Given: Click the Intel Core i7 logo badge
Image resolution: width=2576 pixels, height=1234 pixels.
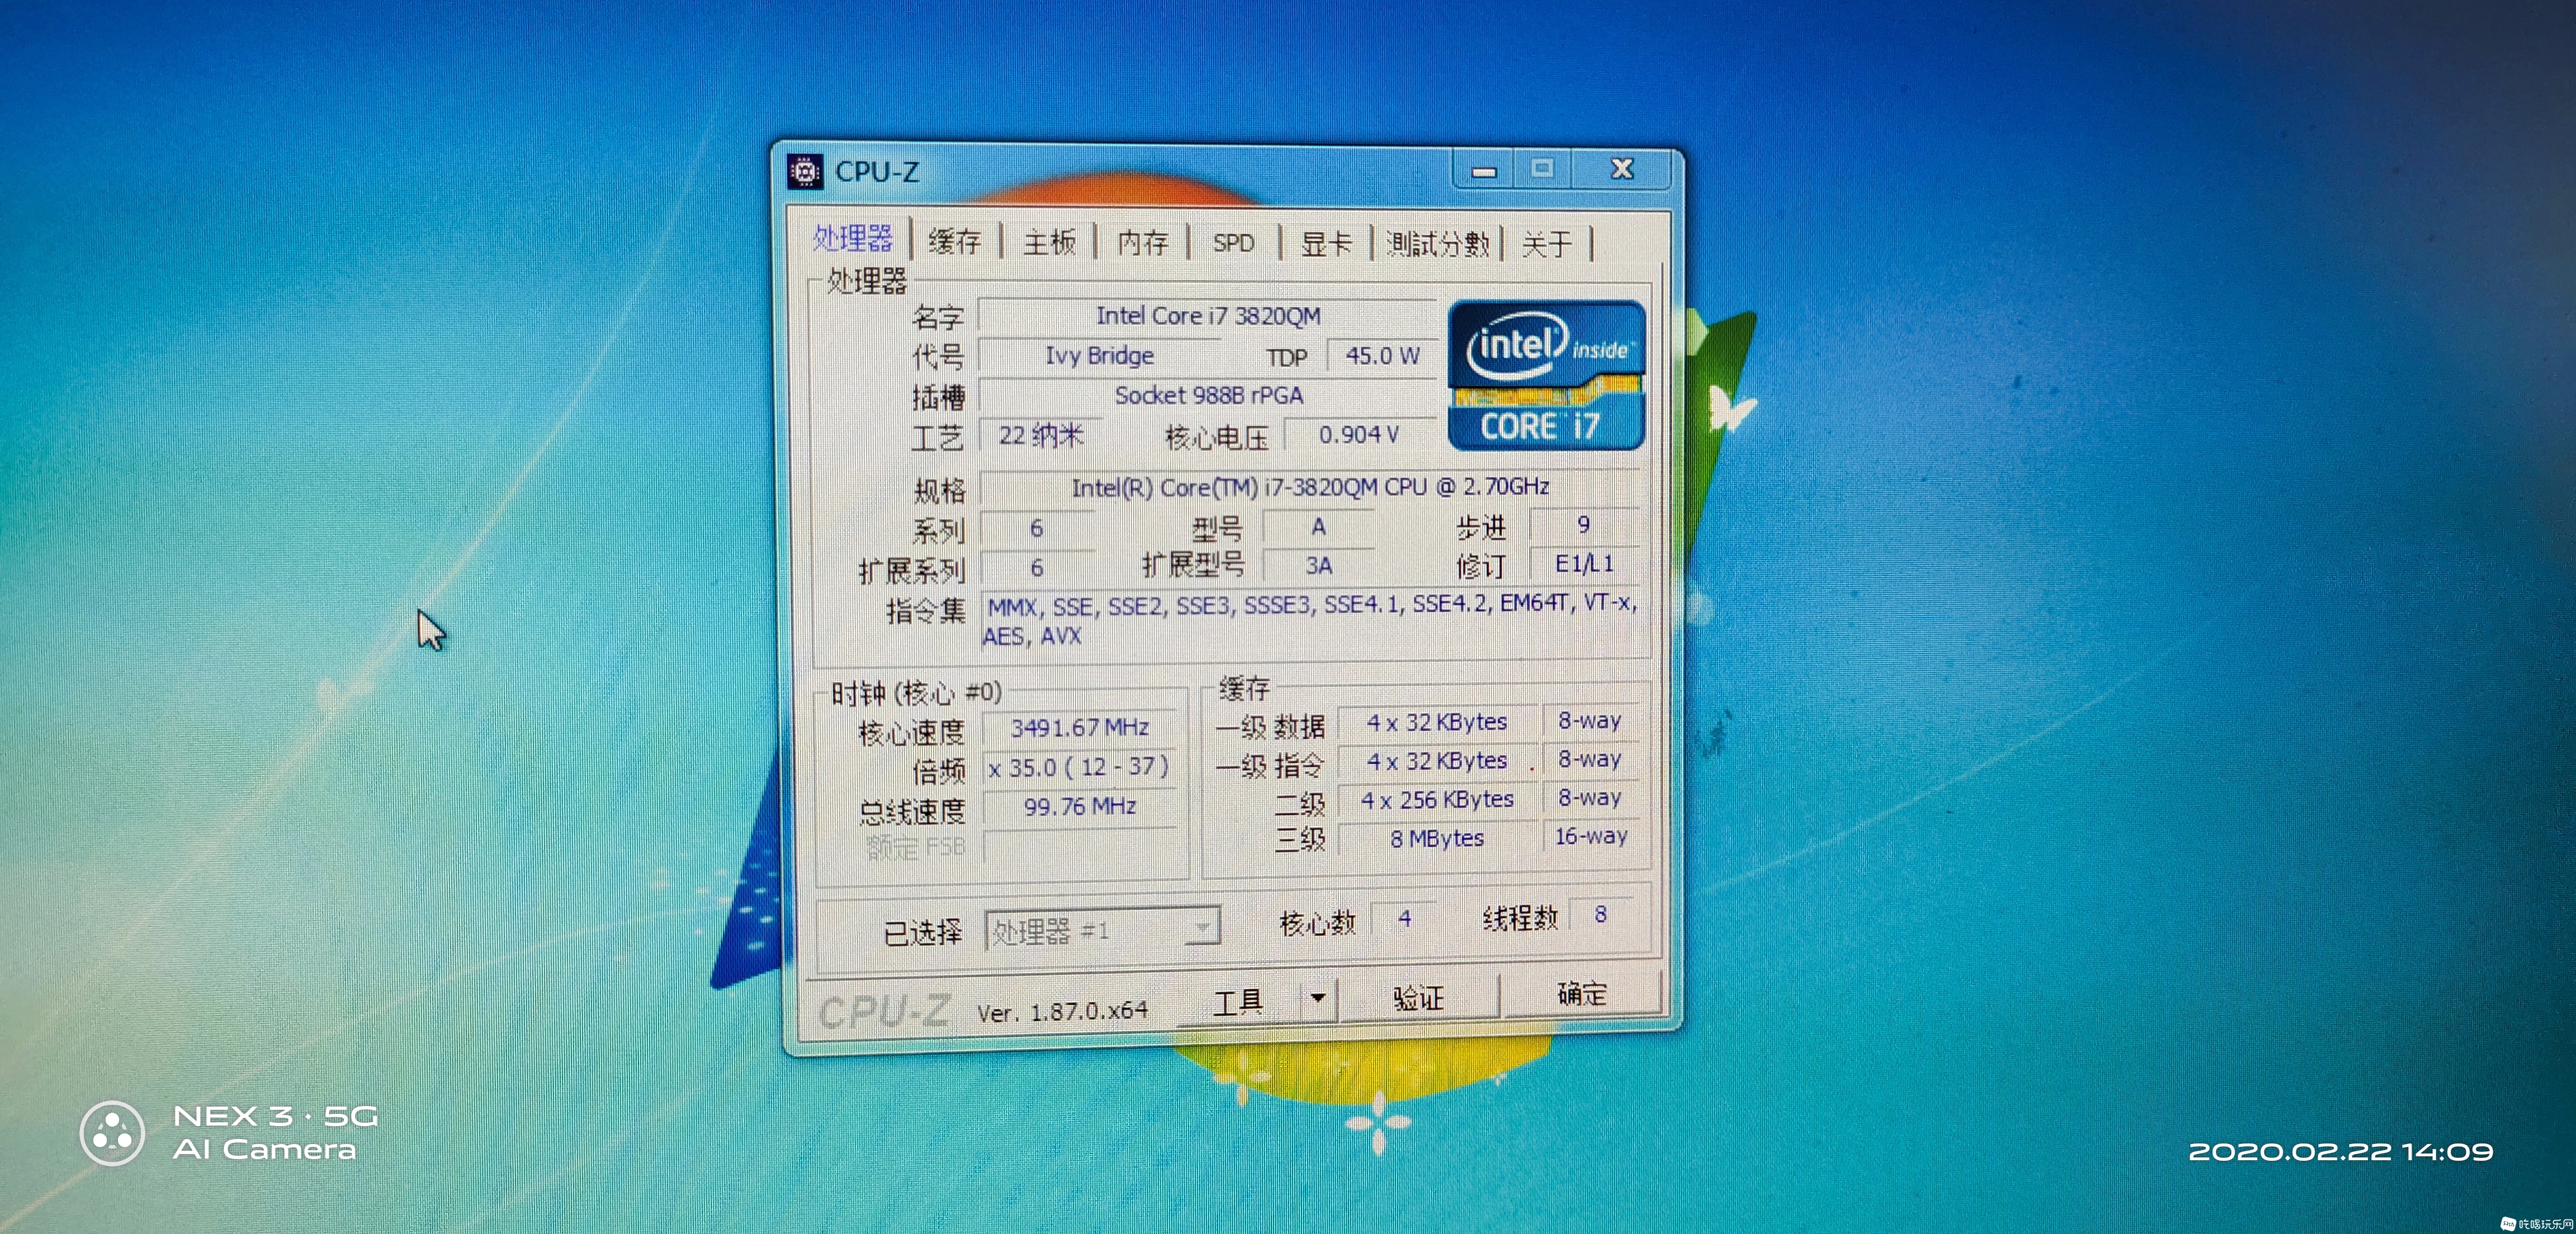Looking at the screenshot, I should (1546, 375).
